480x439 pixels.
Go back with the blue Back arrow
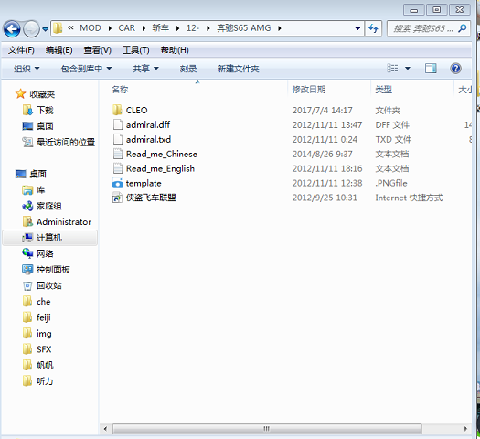click(x=12, y=29)
